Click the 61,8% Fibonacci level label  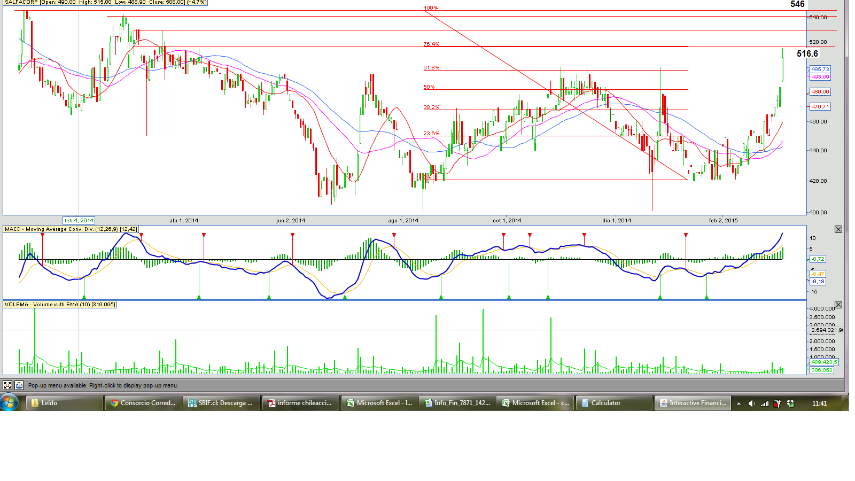pyautogui.click(x=431, y=68)
